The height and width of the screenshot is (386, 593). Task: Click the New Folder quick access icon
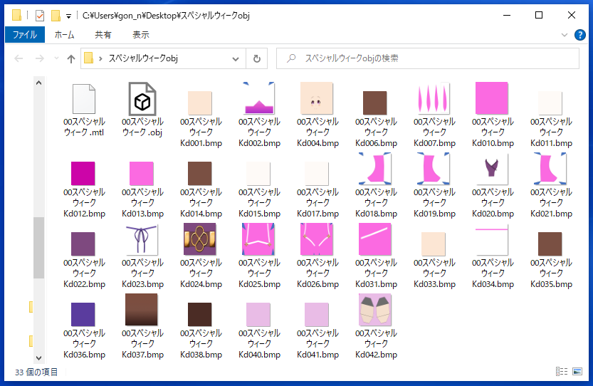56,16
